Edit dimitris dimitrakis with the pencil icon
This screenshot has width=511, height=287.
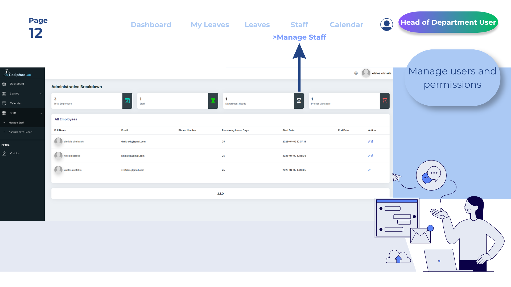coord(369,141)
